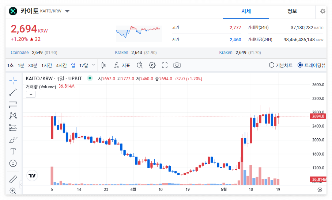Image resolution: width=332 pixels, height=200 pixels.
Task: Click the +1.20% change value
Action: (19, 39)
